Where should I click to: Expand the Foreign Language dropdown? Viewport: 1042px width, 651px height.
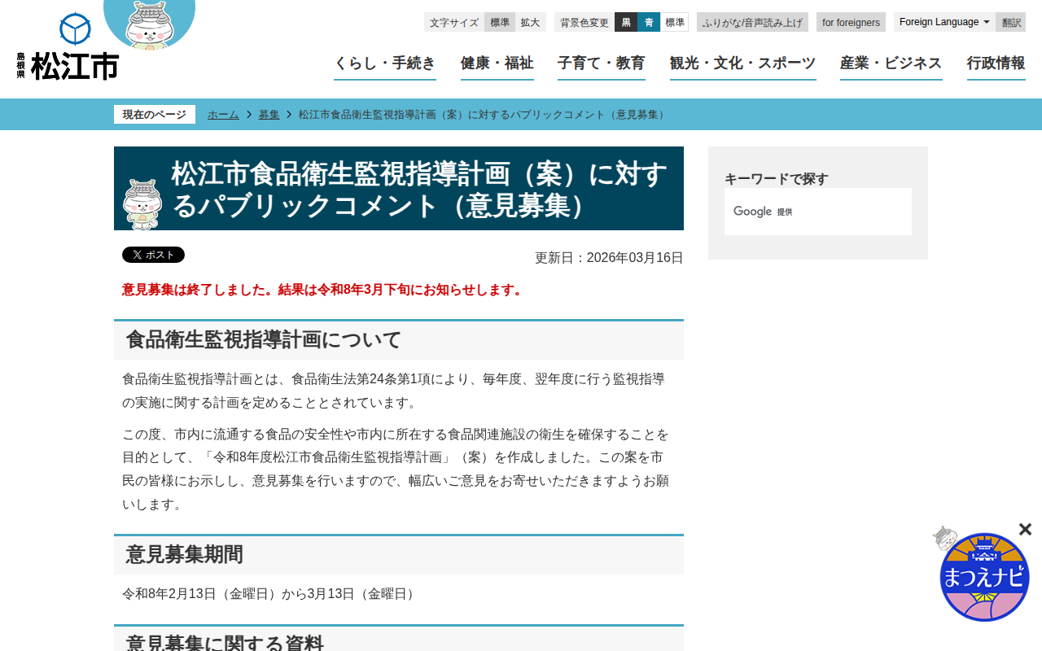[x=944, y=22]
